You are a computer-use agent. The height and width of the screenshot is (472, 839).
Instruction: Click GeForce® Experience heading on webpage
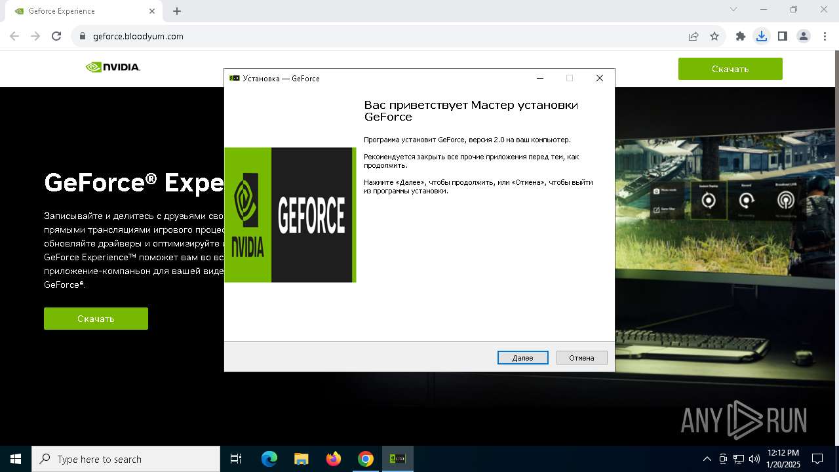click(134, 182)
